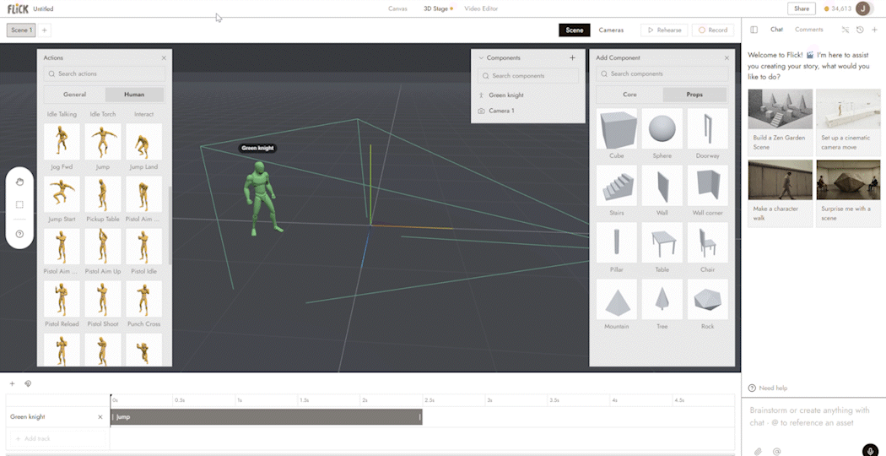Select the marquee selection tool
This screenshot has height=456, width=886.
[19, 205]
